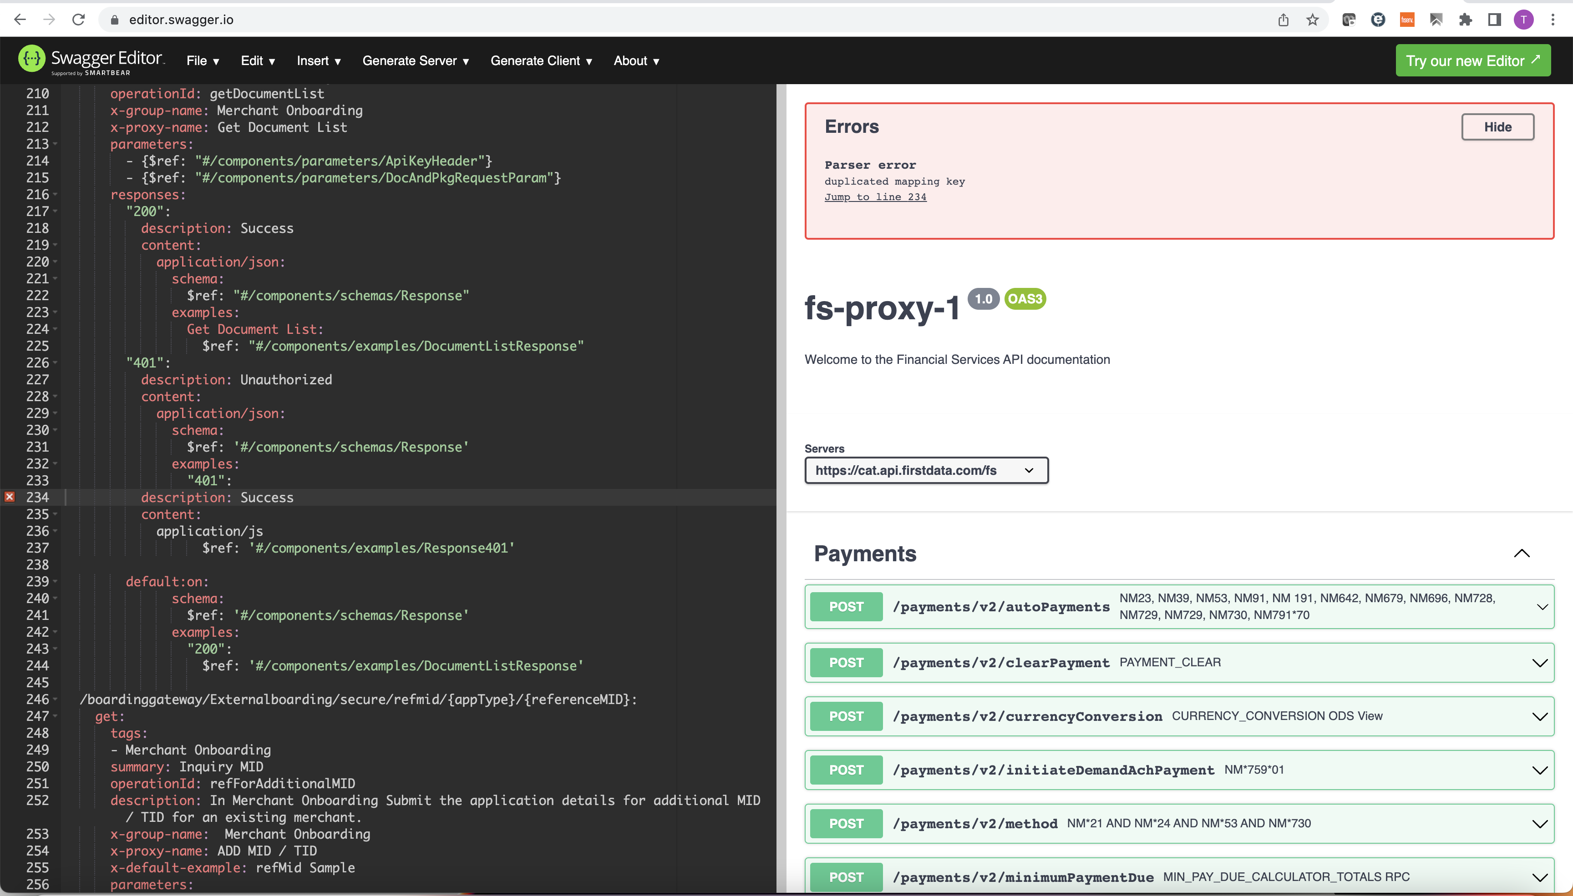Open the browser extensions puzzle icon
Viewport: 1573px width, 896px height.
tap(1465, 19)
